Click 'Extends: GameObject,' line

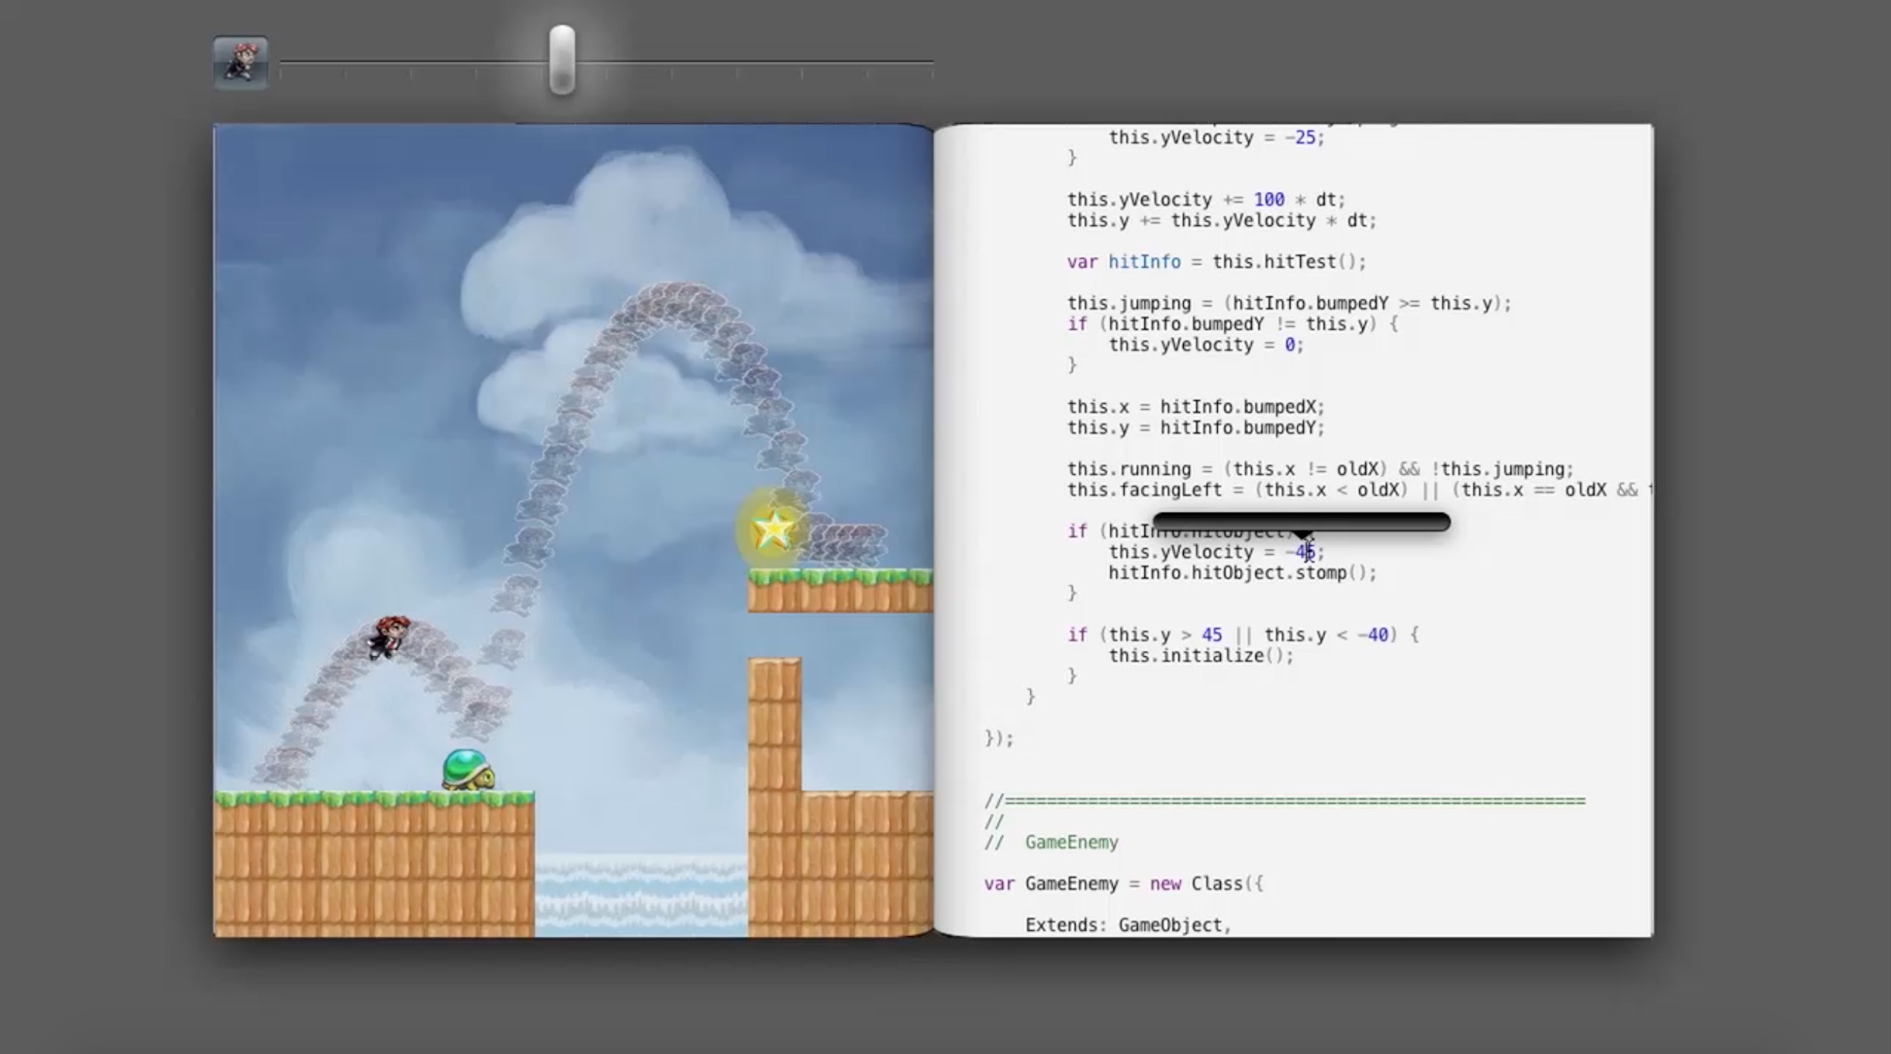[1129, 925]
